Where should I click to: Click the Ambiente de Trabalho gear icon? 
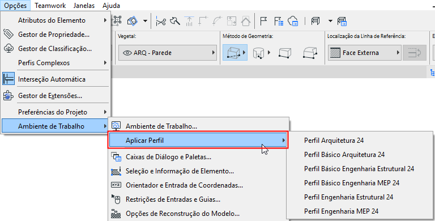pyautogui.click(x=116, y=126)
